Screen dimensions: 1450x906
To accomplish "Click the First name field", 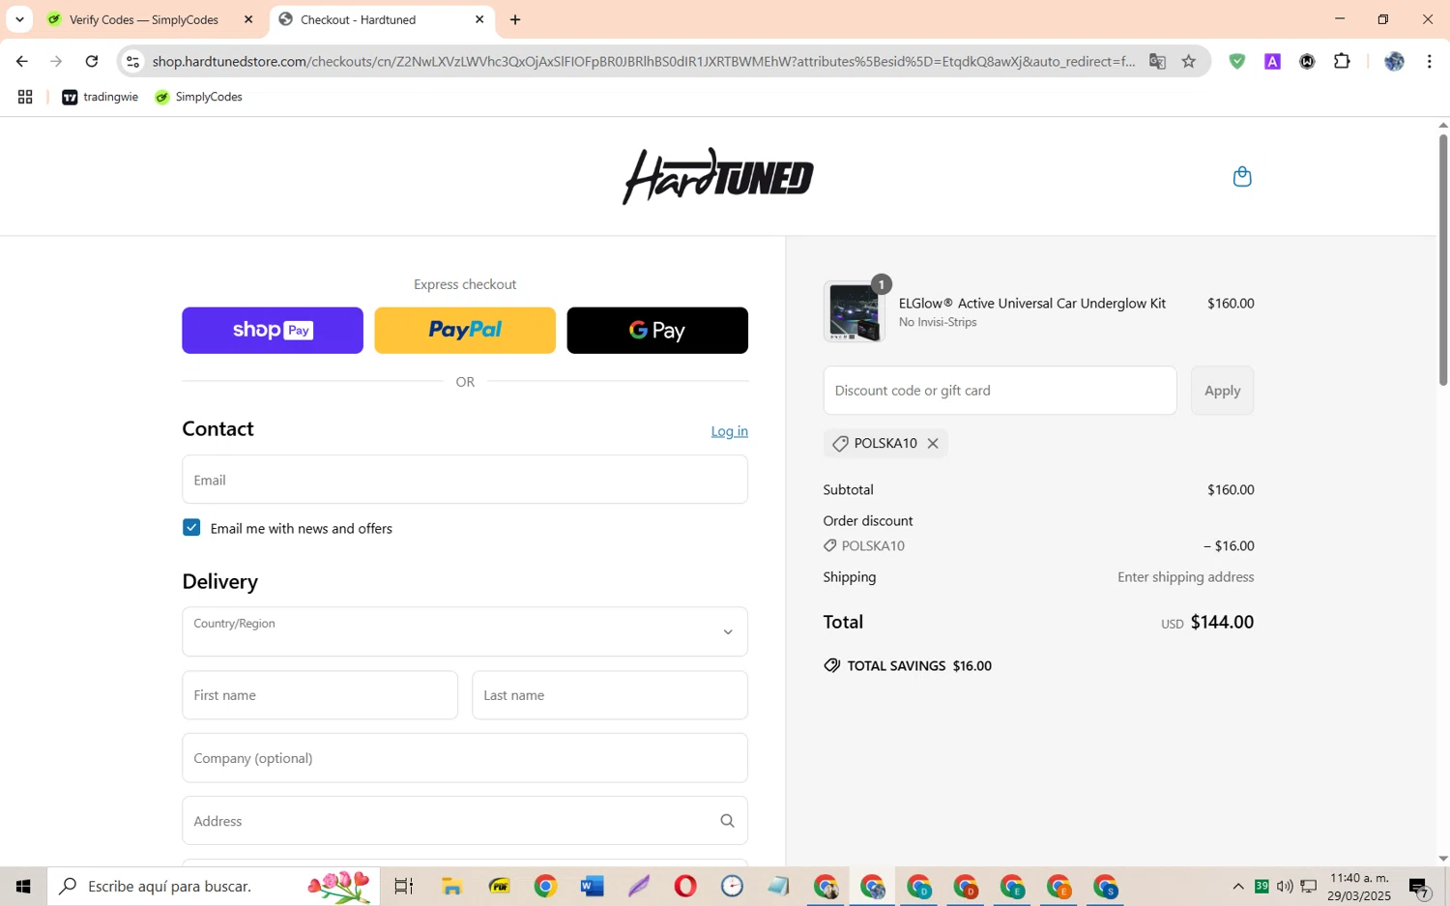I will click(320, 695).
